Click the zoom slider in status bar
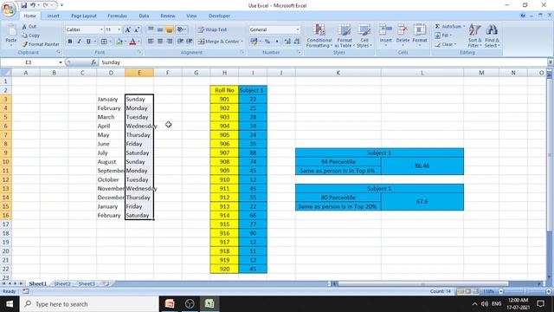The width and height of the screenshot is (554, 312). pos(525,291)
